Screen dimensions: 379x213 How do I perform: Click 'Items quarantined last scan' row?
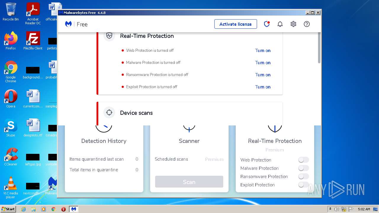[x=104, y=159]
